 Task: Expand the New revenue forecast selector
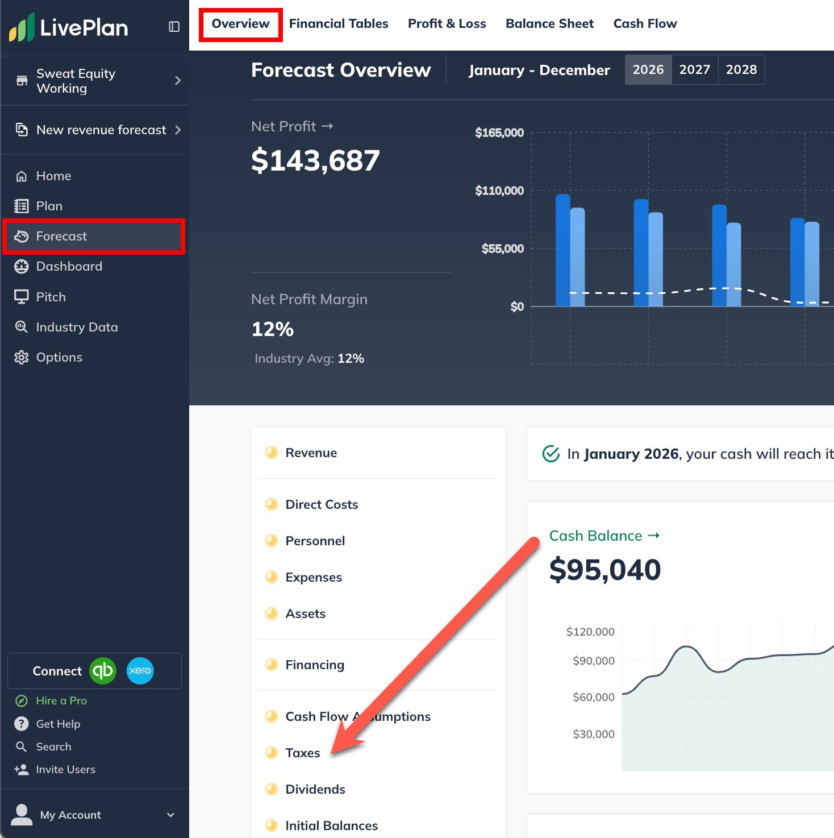pyautogui.click(x=177, y=130)
